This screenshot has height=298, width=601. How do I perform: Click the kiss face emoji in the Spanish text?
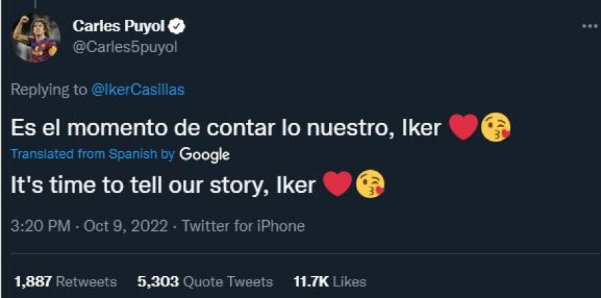[496, 128]
